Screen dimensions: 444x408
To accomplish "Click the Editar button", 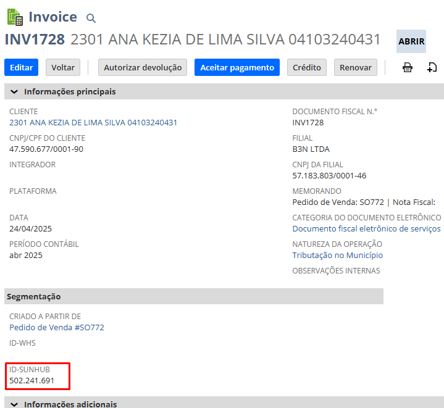I will pyautogui.click(x=22, y=67).
